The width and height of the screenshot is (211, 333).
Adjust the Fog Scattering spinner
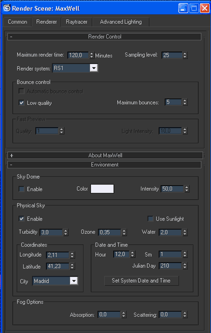[185, 314]
